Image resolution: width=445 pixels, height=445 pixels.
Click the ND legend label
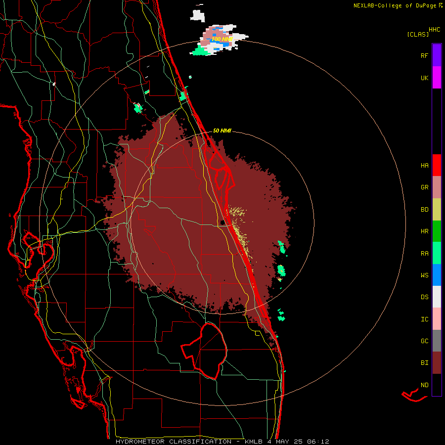pos(424,385)
